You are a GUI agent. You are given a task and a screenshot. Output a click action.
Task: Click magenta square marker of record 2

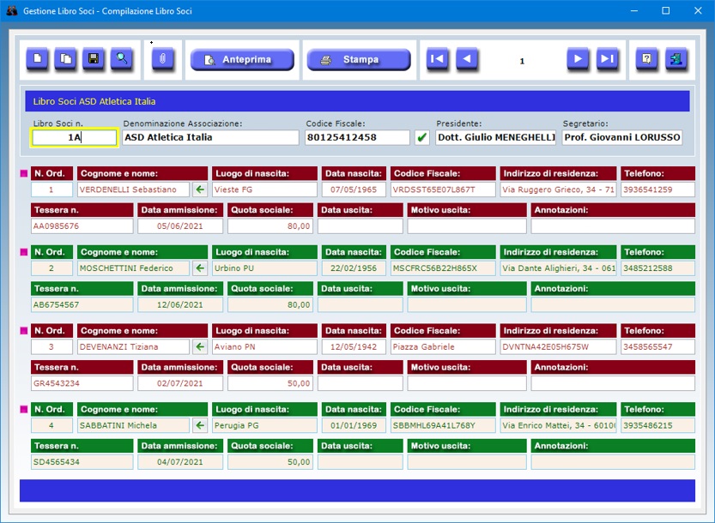[x=24, y=252]
